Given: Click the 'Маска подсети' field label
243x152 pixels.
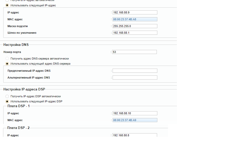Looking at the screenshot, I should click(18, 26).
